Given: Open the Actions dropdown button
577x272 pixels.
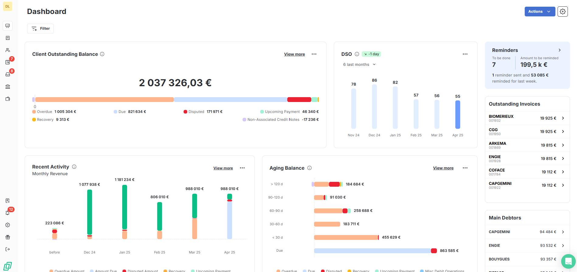Looking at the screenshot, I should coord(540,12).
